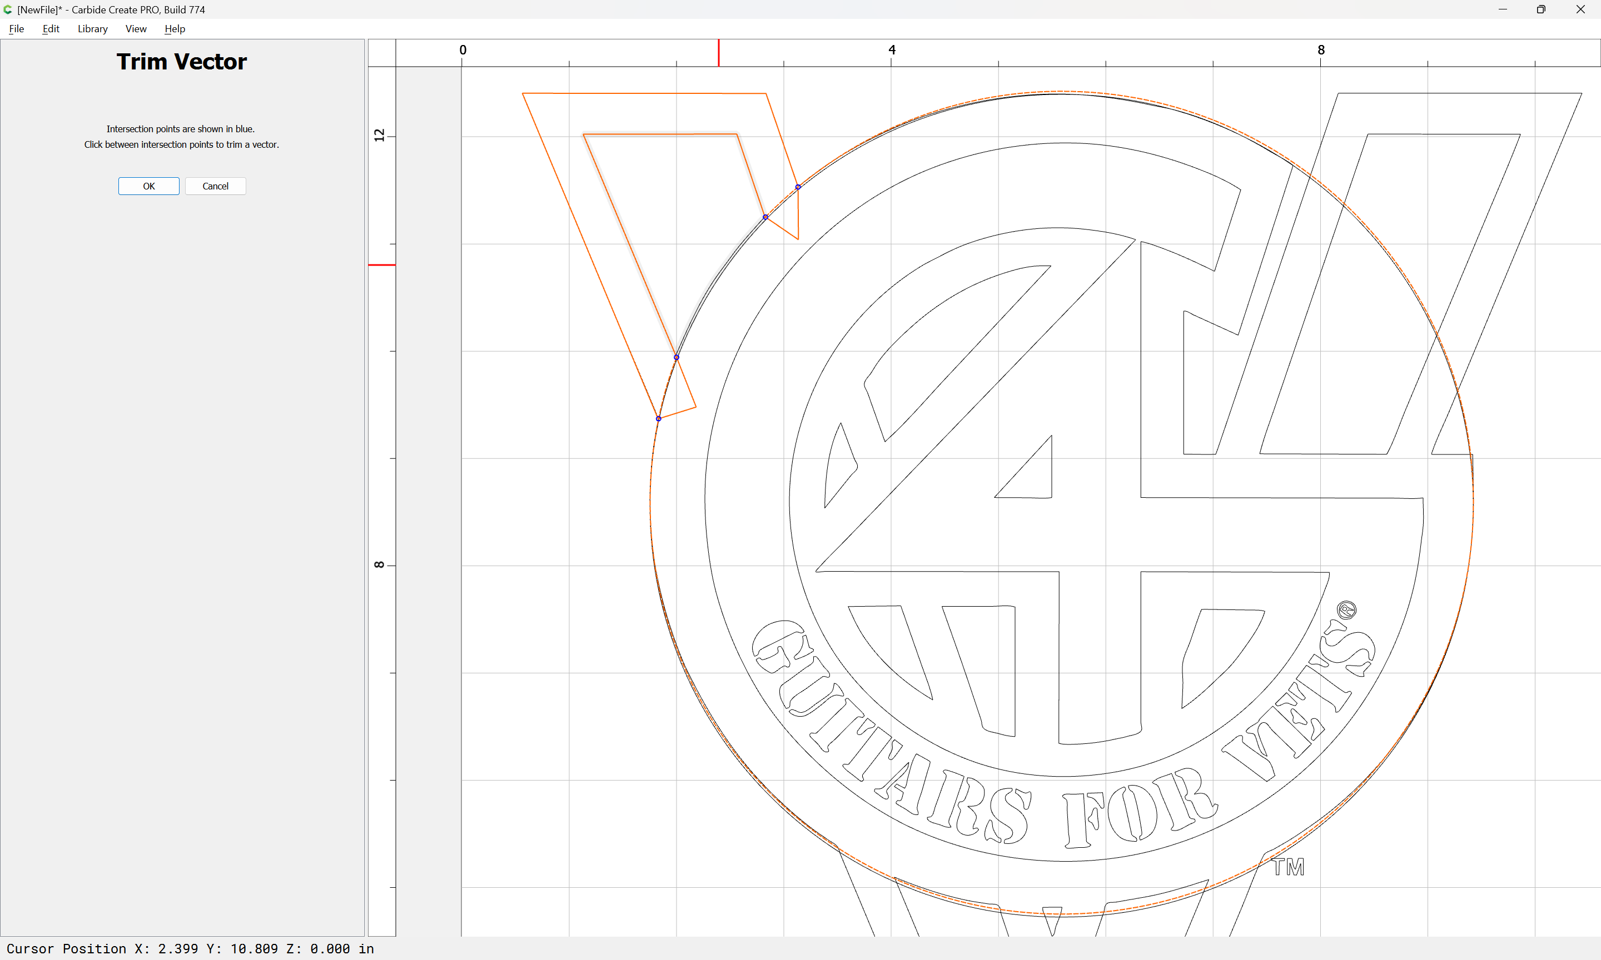Cancel the Trim Vector operation
This screenshot has width=1601, height=960.
tap(216, 186)
